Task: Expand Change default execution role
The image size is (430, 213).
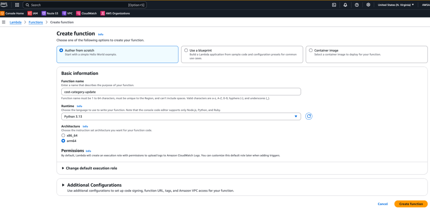Action: click(x=90, y=168)
